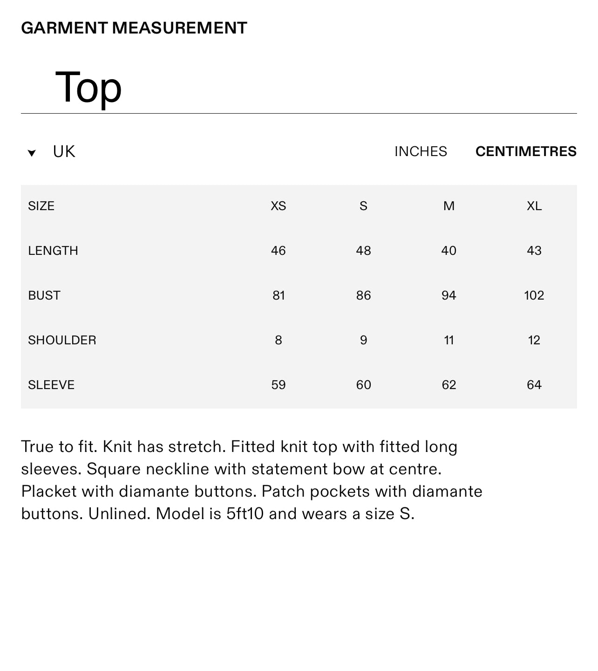Switch measurements to INCHES
Screen dimensions: 598x671
(421, 151)
